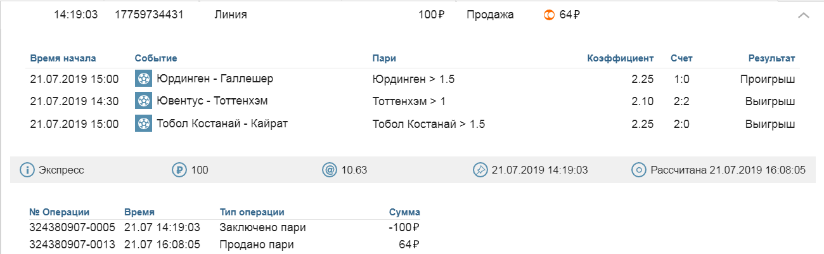824x254 pixels.
Task: Click the info icon next to Экспресс
Action: pyautogui.click(x=27, y=170)
